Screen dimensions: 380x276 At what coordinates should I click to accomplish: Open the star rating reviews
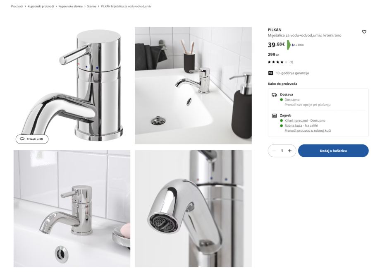280,62
